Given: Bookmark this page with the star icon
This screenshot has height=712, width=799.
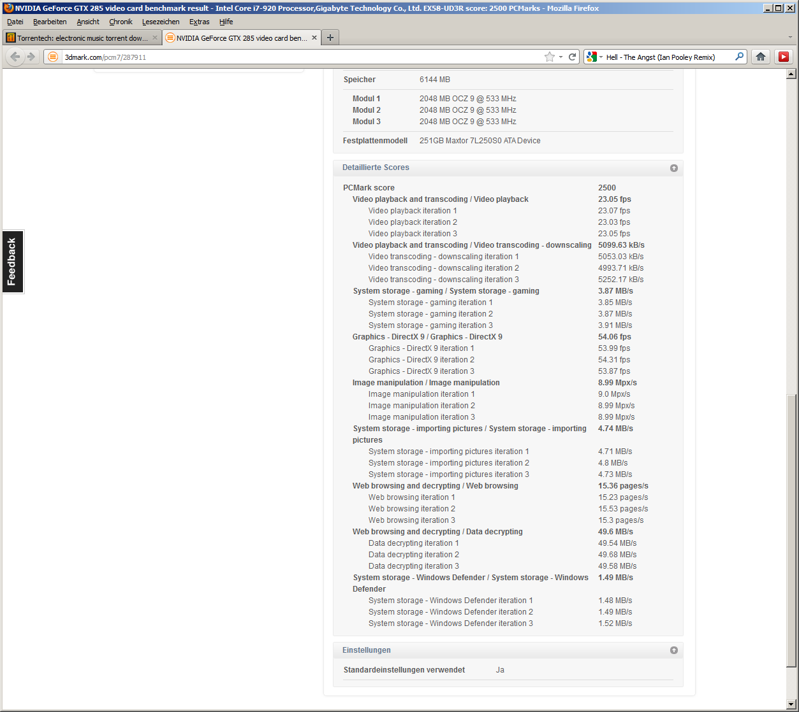Looking at the screenshot, I should tap(550, 57).
